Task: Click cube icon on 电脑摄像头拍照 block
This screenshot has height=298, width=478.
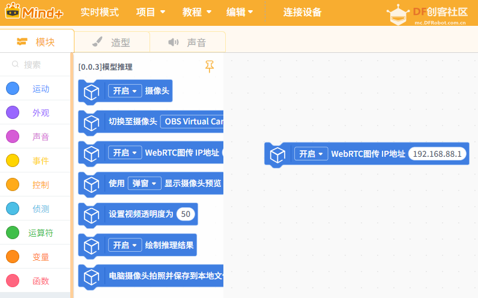Action: coord(91,277)
